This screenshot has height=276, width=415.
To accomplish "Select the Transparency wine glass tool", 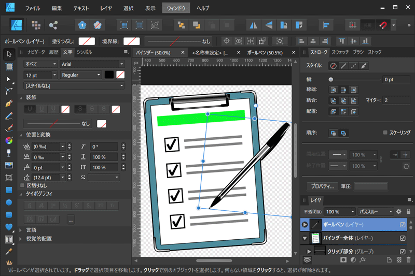I will tap(9, 153).
